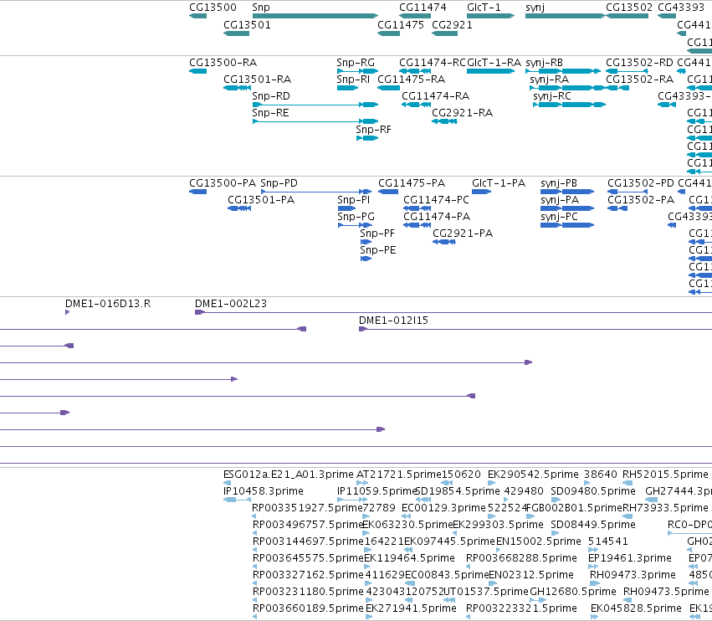
Task: Select transcript CG13500-RA label
Action: [x=223, y=62]
